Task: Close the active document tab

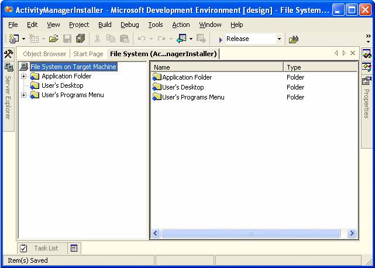Action: [353, 53]
